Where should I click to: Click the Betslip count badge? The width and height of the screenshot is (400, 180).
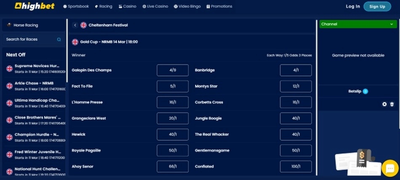pyautogui.click(x=365, y=91)
